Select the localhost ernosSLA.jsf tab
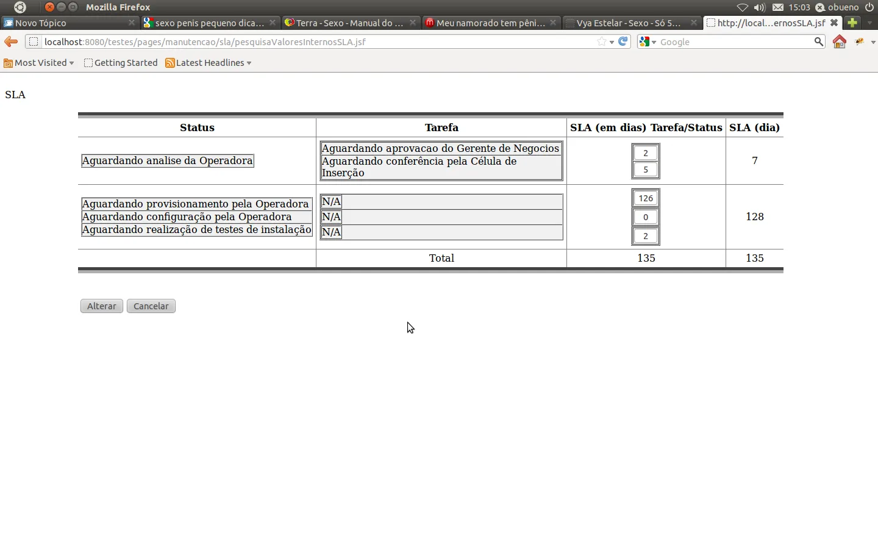Viewport: 878px width, 549px height. tap(773, 23)
